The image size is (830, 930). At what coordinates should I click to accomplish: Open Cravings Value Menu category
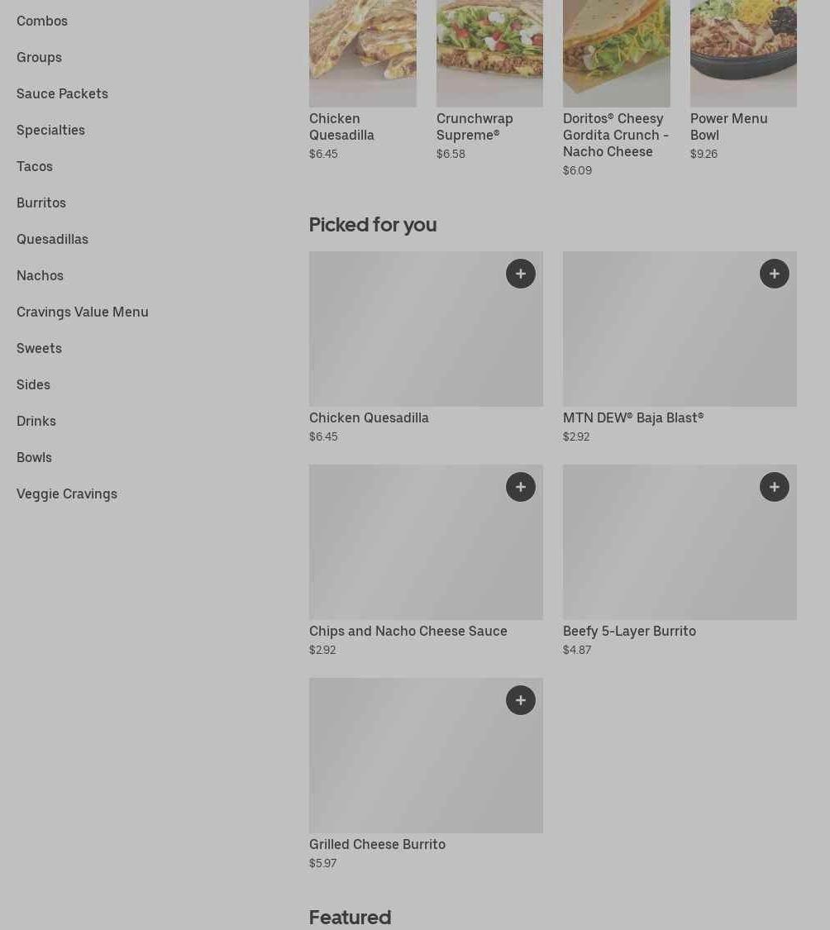click(x=83, y=312)
